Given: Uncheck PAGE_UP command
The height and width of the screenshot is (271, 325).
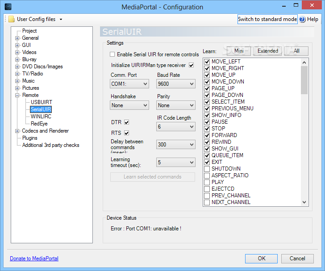Looking at the screenshot, I should (x=207, y=88).
